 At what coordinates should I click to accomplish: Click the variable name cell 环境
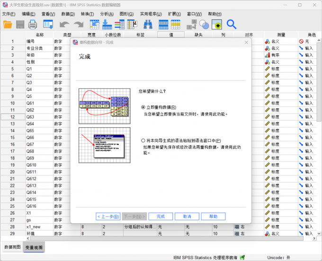39,234
